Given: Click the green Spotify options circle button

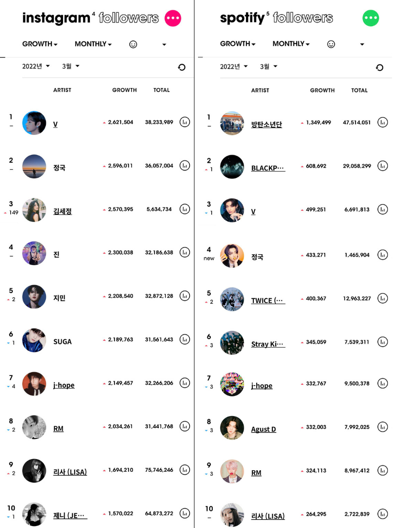Looking at the screenshot, I should (x=371, y=19).
